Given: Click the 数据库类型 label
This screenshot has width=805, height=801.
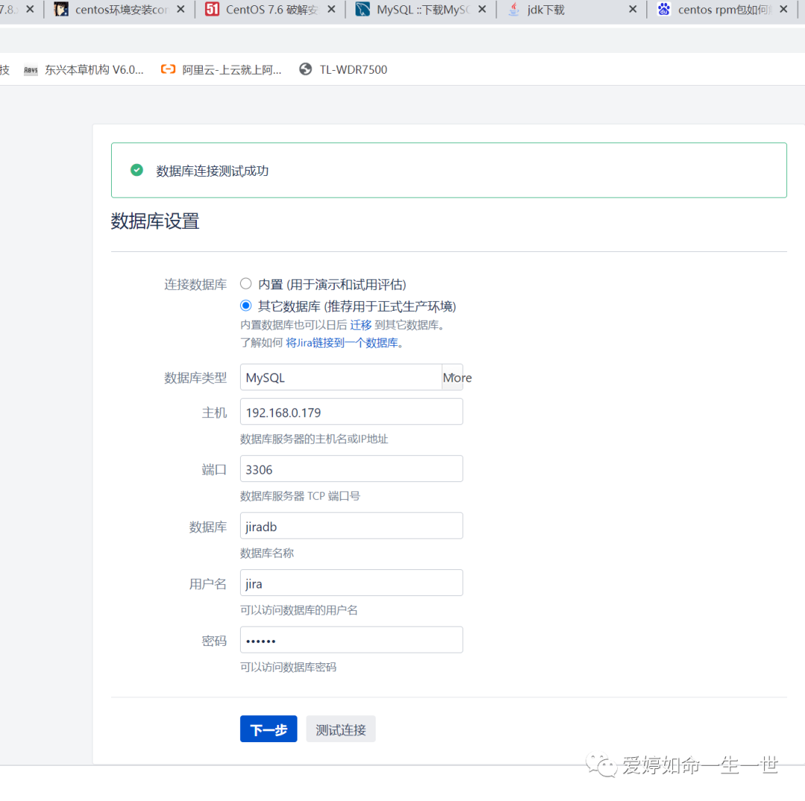Looking at the screenshot, I should [195, 379].
